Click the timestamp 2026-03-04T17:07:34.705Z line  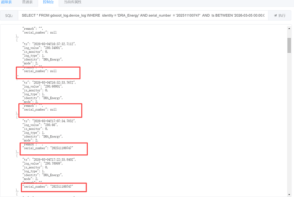click(x=49, y=121)
